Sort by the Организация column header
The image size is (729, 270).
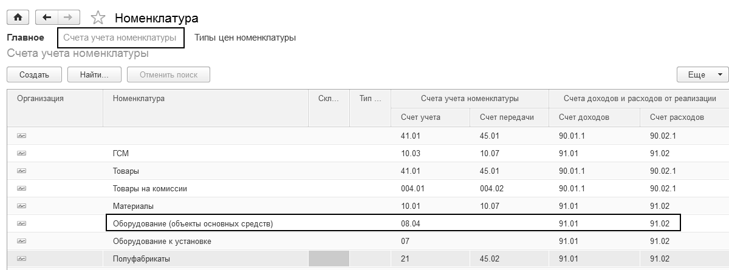pos(40,99)
